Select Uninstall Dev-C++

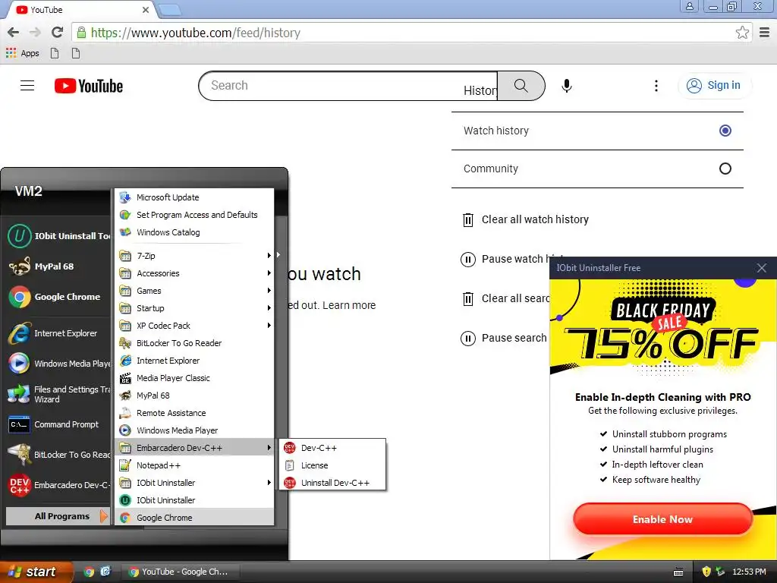coord(332,483)
